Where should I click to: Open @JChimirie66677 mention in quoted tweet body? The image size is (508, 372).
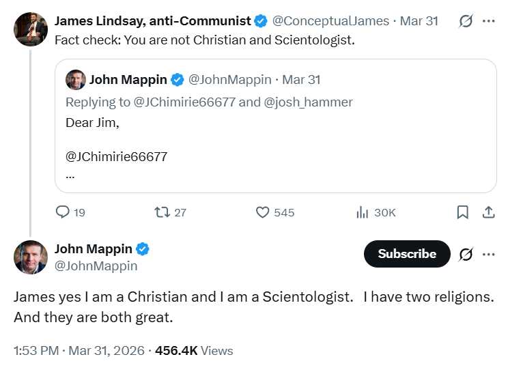[116, 156]
